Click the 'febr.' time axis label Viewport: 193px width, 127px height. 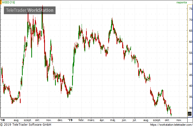(81, 120)
